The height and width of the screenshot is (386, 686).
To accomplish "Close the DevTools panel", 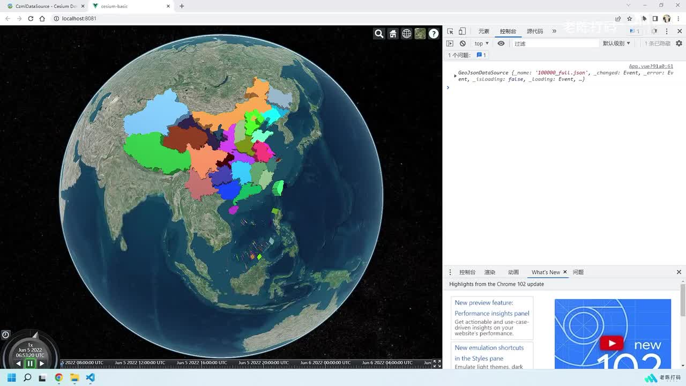I will pyautogui.click(x=680, y=31).
